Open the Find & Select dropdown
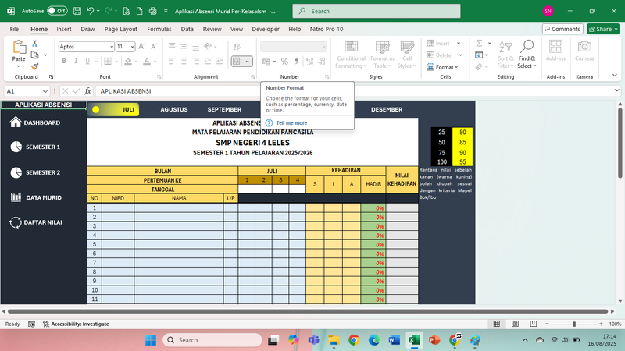This screenshot has width=625, height=351. [527, 62]
